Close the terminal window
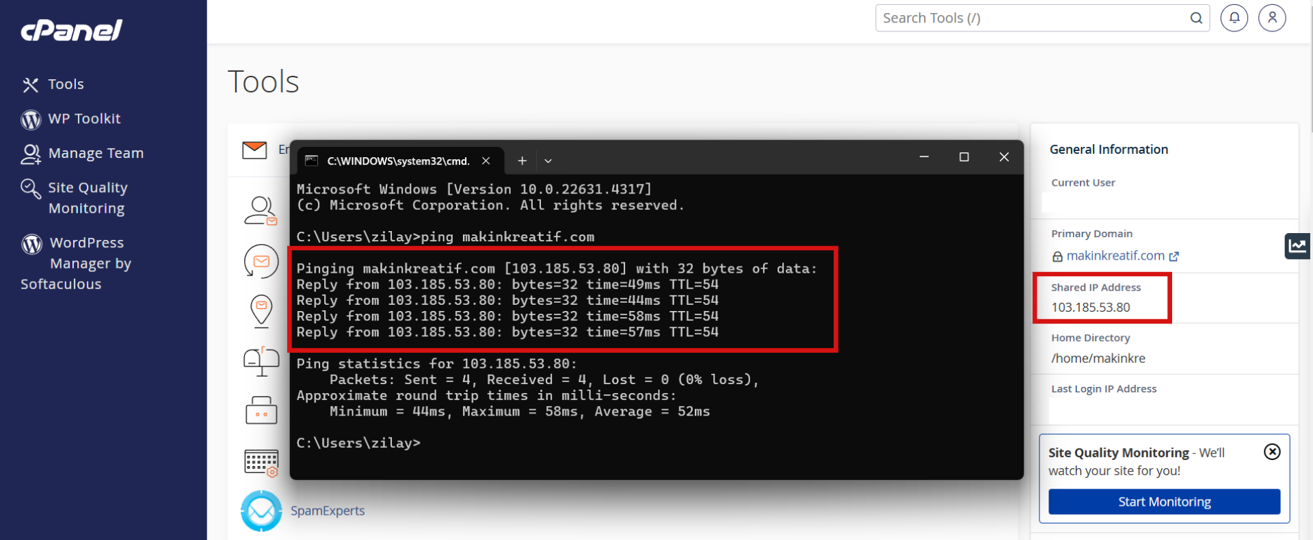 (1004, 157)
